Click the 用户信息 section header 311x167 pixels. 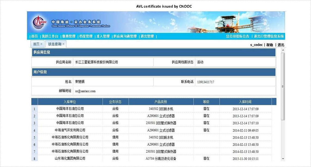coord(154,72)
